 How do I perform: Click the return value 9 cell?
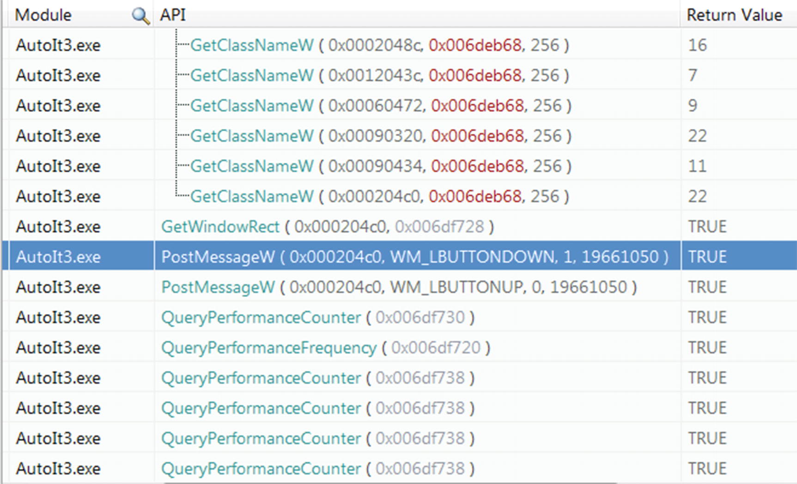[693, 106]
